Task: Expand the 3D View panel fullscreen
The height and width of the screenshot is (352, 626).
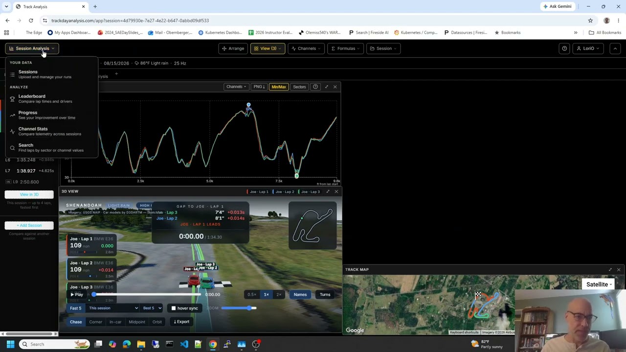Action: [x=328, y=192]
